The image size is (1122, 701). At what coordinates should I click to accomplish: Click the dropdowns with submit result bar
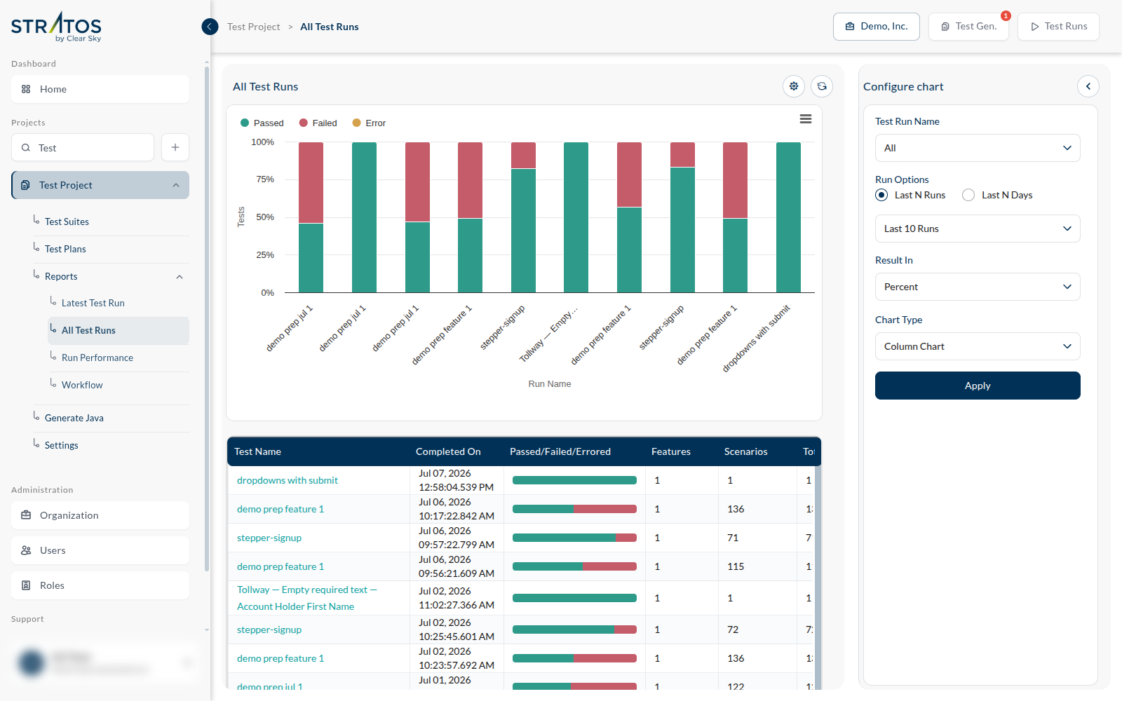pyautogui.click(x=574, y=480)
